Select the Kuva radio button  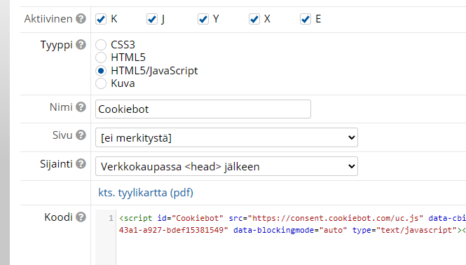(101, 83)
